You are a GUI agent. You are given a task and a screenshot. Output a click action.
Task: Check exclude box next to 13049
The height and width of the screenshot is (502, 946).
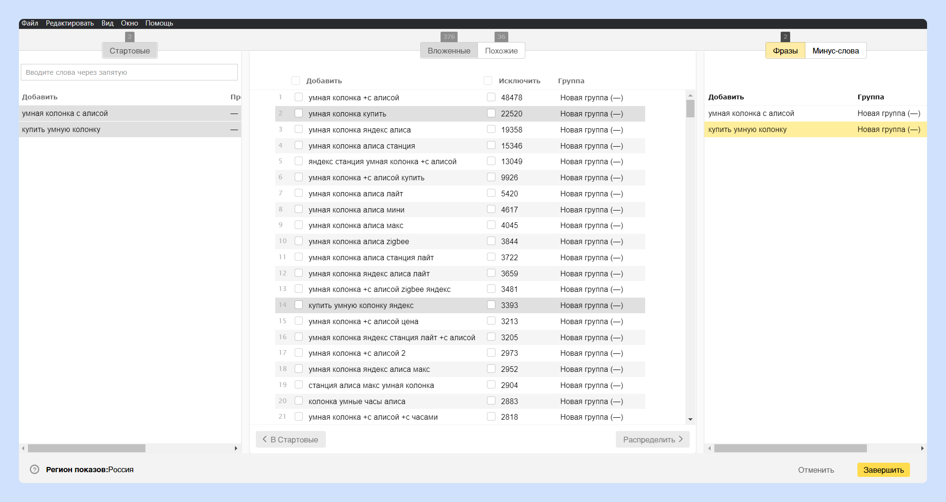click(x=491, y=161)
